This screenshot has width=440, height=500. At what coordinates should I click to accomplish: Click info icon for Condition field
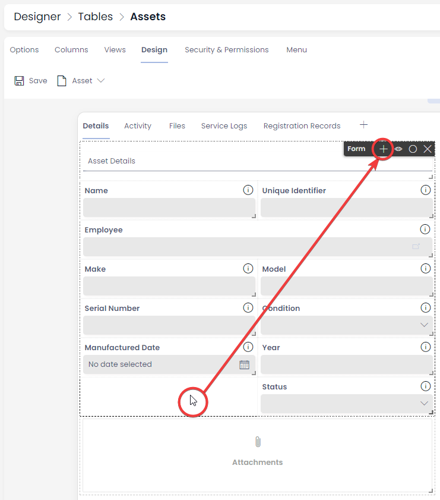tap(426, 308)
